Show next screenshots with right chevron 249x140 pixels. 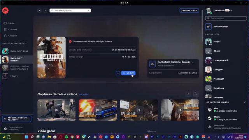pos(196,94)
